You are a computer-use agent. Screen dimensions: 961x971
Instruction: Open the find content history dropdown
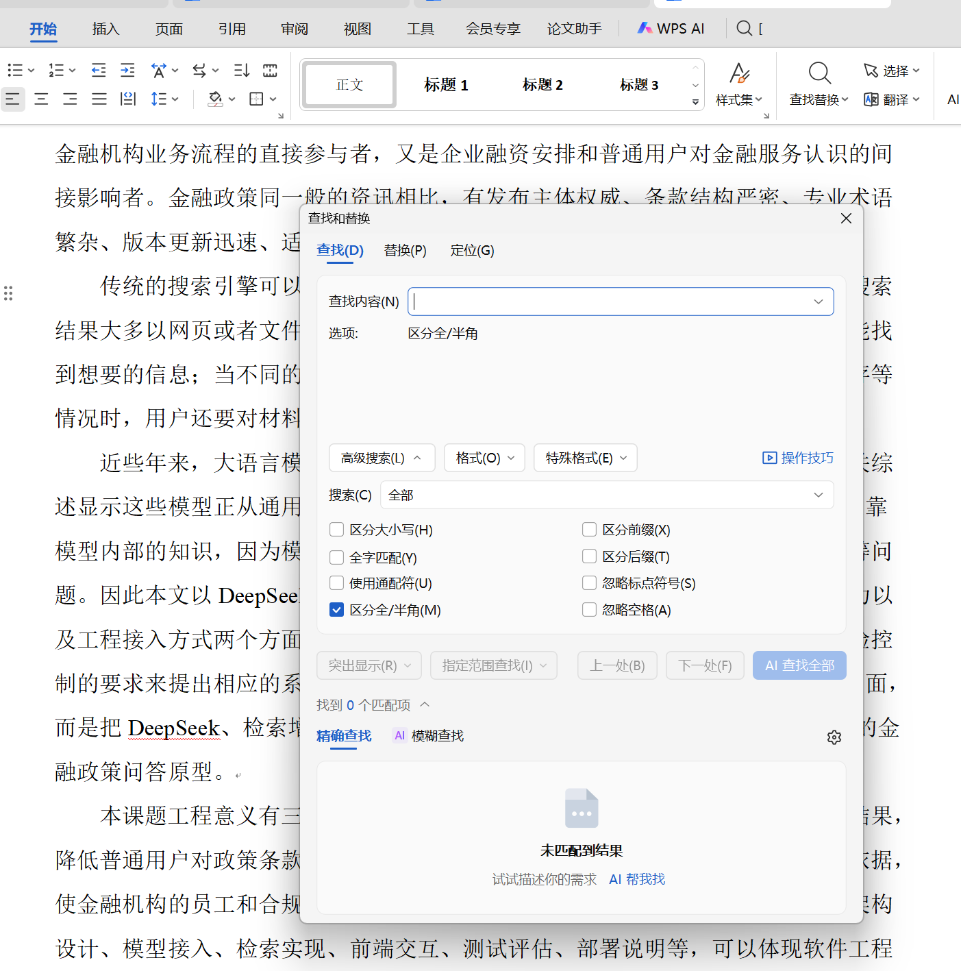pyautogui.click(x=818, y=302)
